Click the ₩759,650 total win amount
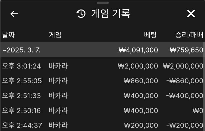The height and width of the screenshot is (131, 205). (x=186, y=50)
